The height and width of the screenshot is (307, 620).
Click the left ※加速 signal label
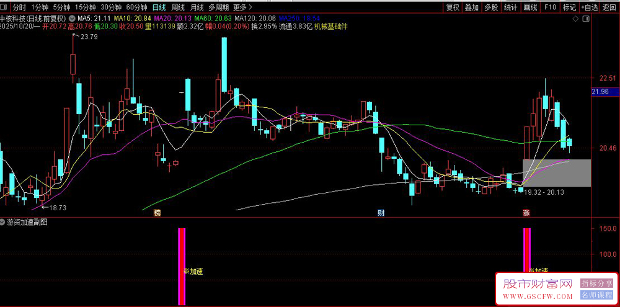193,272
